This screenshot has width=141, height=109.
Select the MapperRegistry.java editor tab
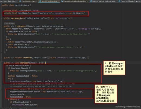tap(49, 1)
